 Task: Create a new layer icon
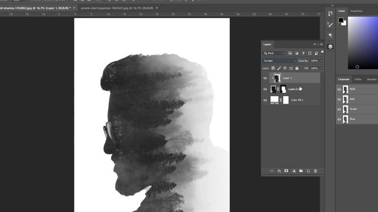click(x=308, y=171)
